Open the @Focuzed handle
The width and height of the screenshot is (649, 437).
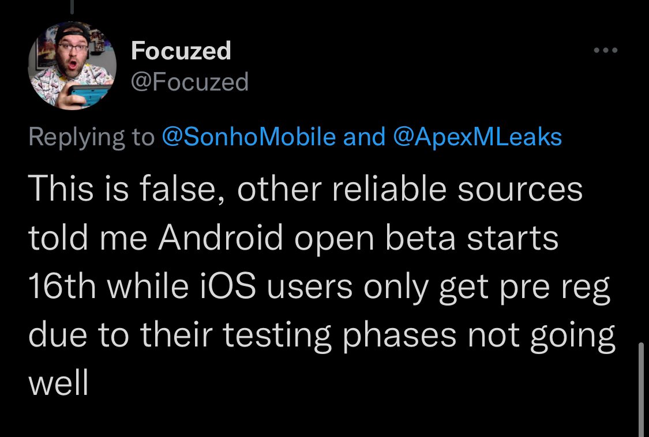click(x=190, y=81)
